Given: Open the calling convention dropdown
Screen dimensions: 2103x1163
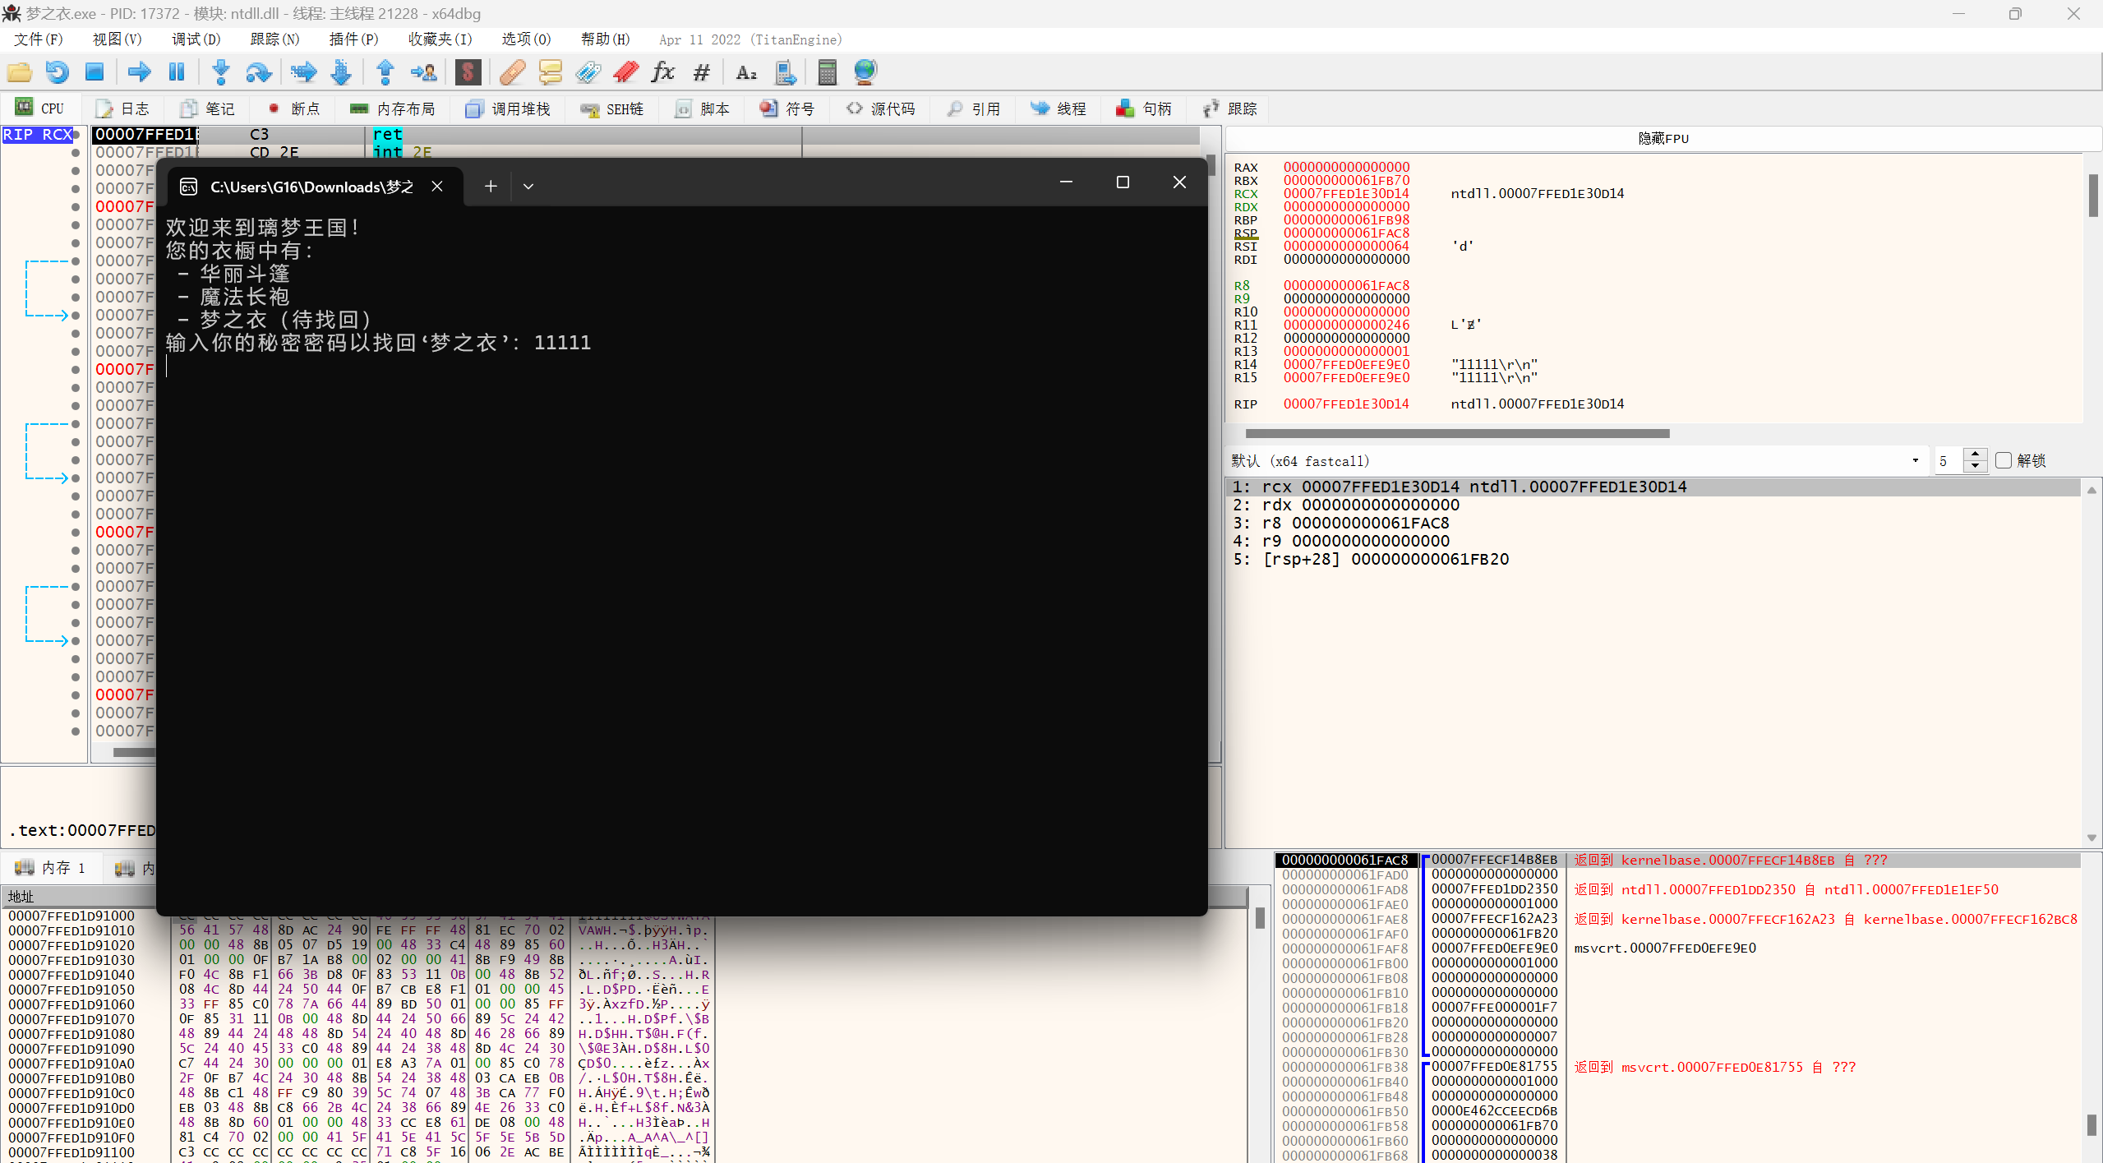Looking at the screenshot, I should pyautogui.click(x=1915, y=460).
